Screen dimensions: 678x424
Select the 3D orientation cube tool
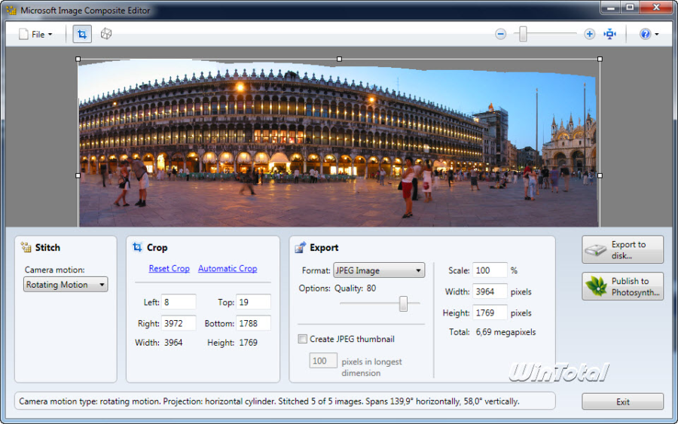pos(106,34)
